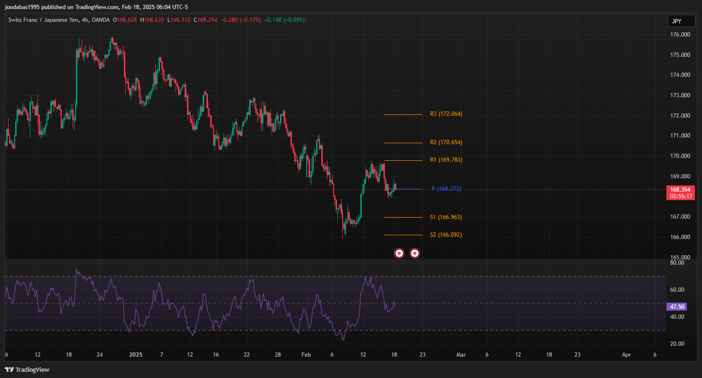Select the S1 (166.963) support label

click(x=446, y=217)
